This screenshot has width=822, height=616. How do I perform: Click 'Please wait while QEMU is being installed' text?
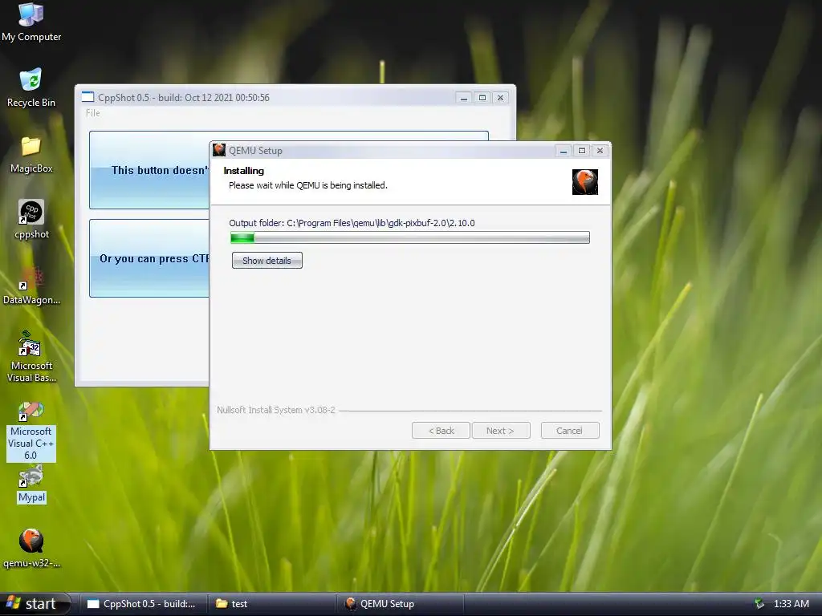pyautogui.click(x=308, y=185)
